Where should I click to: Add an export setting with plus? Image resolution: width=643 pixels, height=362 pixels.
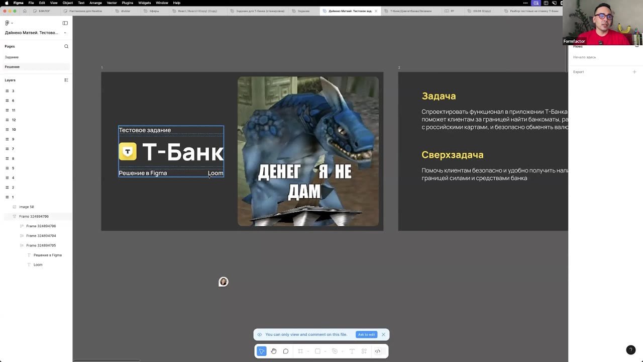pyautogui.click(x=634, y=72)
